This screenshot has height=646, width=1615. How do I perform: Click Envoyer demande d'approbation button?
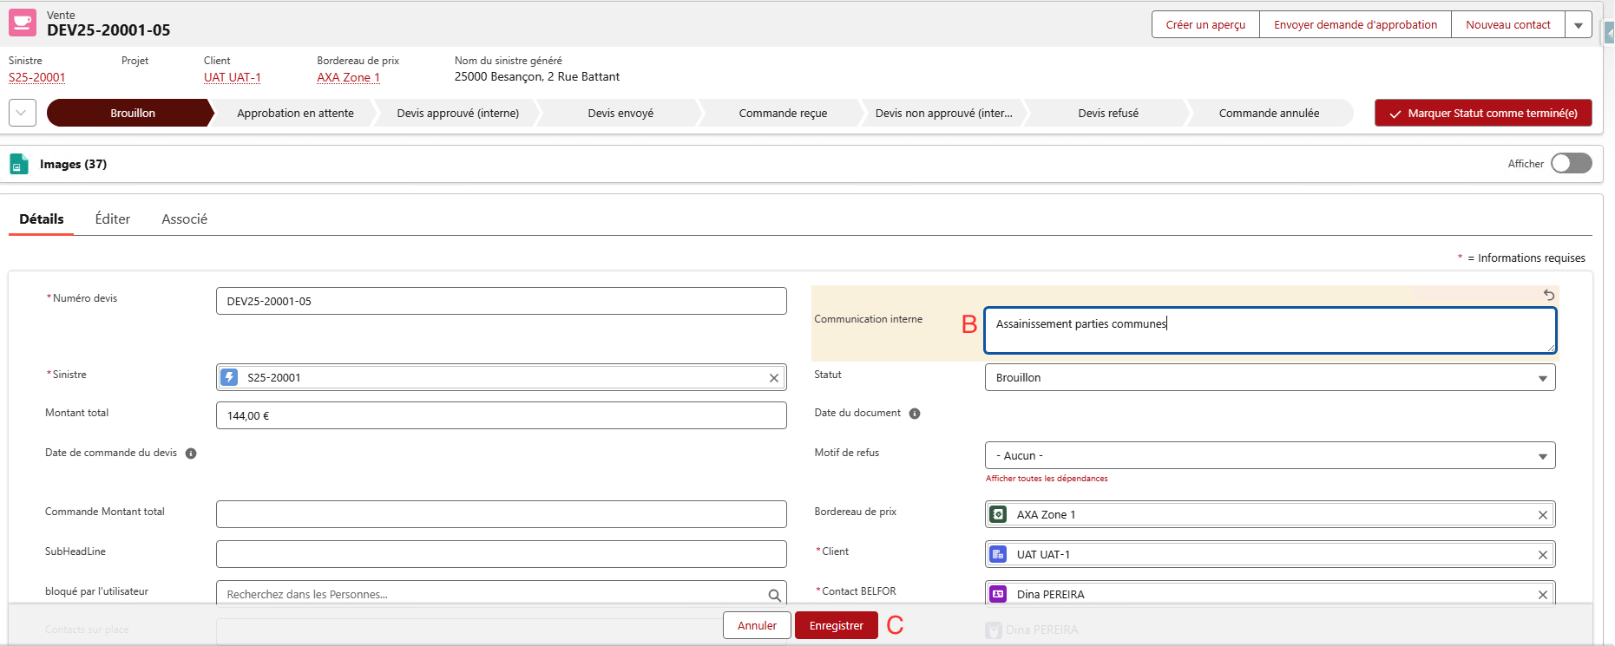click(1356, 25)
